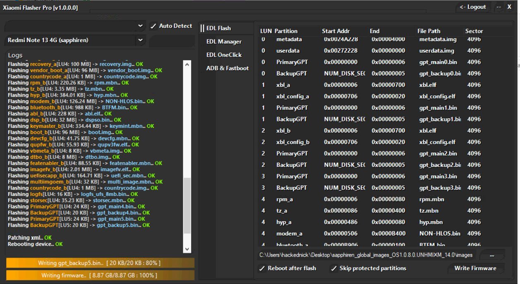Image resolution: width=520 pixels, height=284 pixels.
Task: Uncheck Skip protected partitions
Action: coord(333,268)
